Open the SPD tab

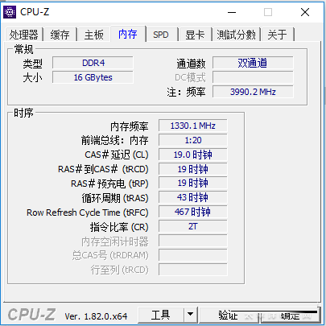(161, 35)
